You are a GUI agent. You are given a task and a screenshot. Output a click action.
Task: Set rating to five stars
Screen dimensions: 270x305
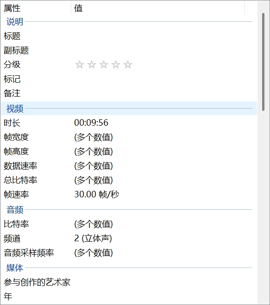coord(128,65)
